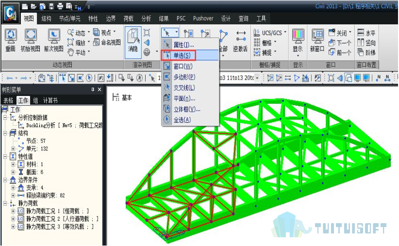Open the 捕捉 snap dropdown
The width and height of the screenshot is (399, 246).
point(275,52)
